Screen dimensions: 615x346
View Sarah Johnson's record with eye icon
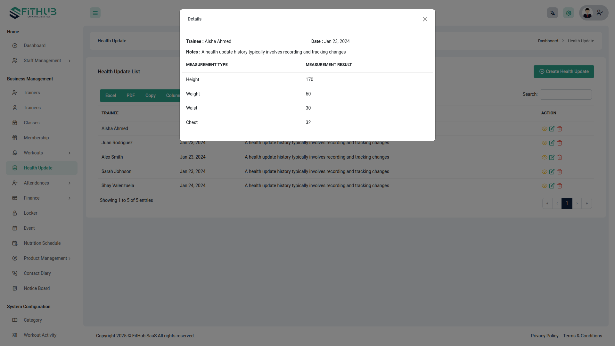(x=544, y=172)
